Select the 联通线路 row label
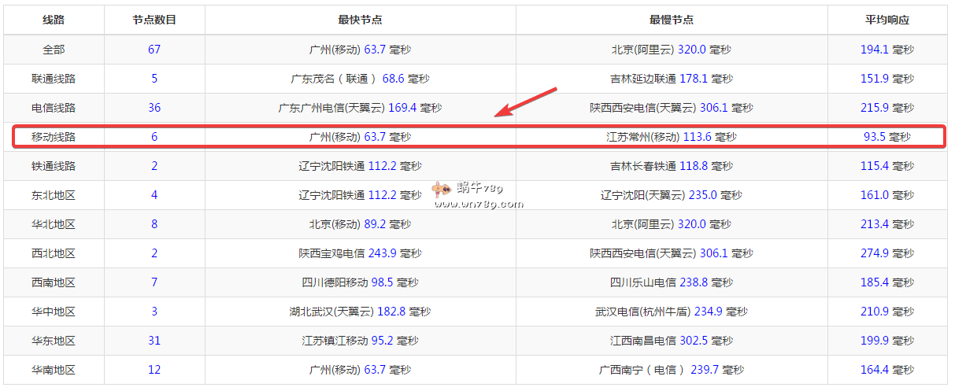The width and height of the screenshot is (955, 391). (54, 79)
